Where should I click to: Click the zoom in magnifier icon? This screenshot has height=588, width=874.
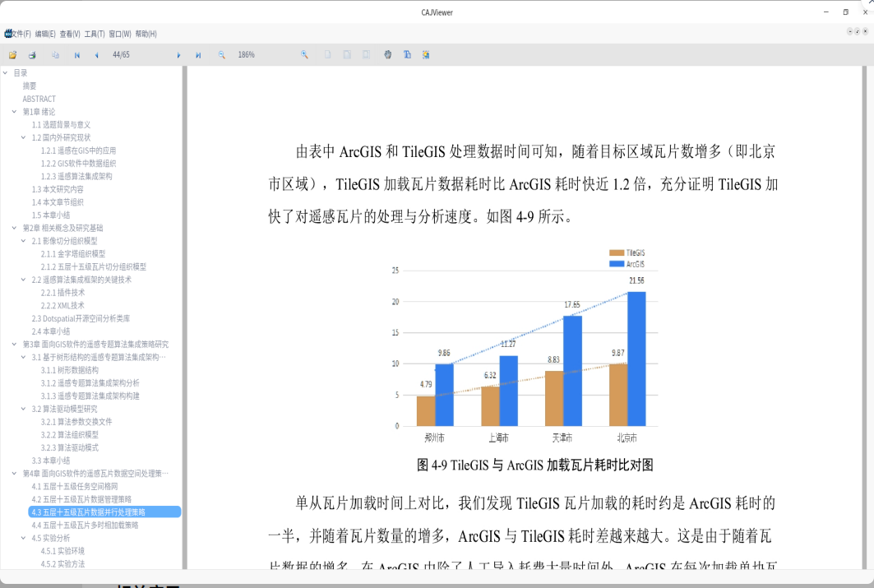(304, 55)
